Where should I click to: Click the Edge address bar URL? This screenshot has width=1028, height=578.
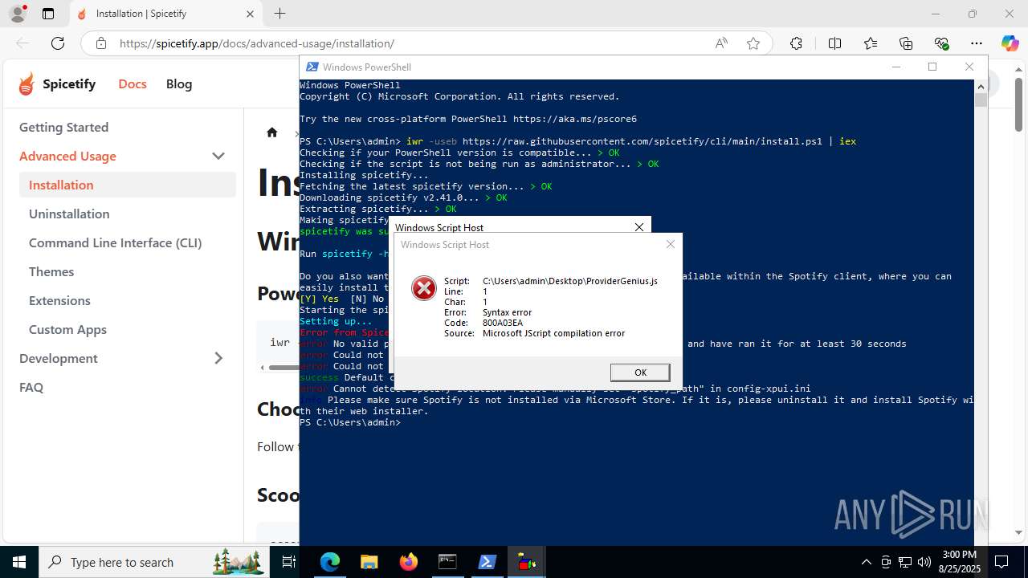click(x=257, y=43)
